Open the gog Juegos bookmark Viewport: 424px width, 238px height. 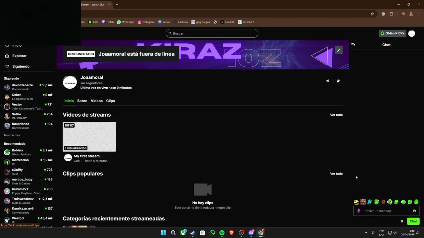[x=201, y=22]
